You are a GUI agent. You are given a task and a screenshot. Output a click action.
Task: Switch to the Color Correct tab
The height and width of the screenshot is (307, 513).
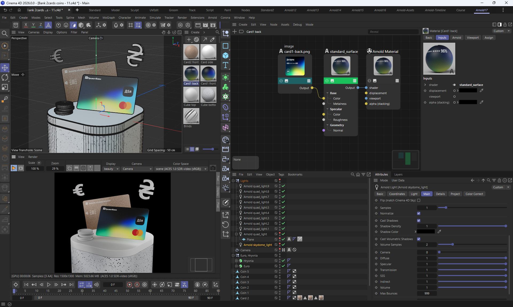pos(474,194)
